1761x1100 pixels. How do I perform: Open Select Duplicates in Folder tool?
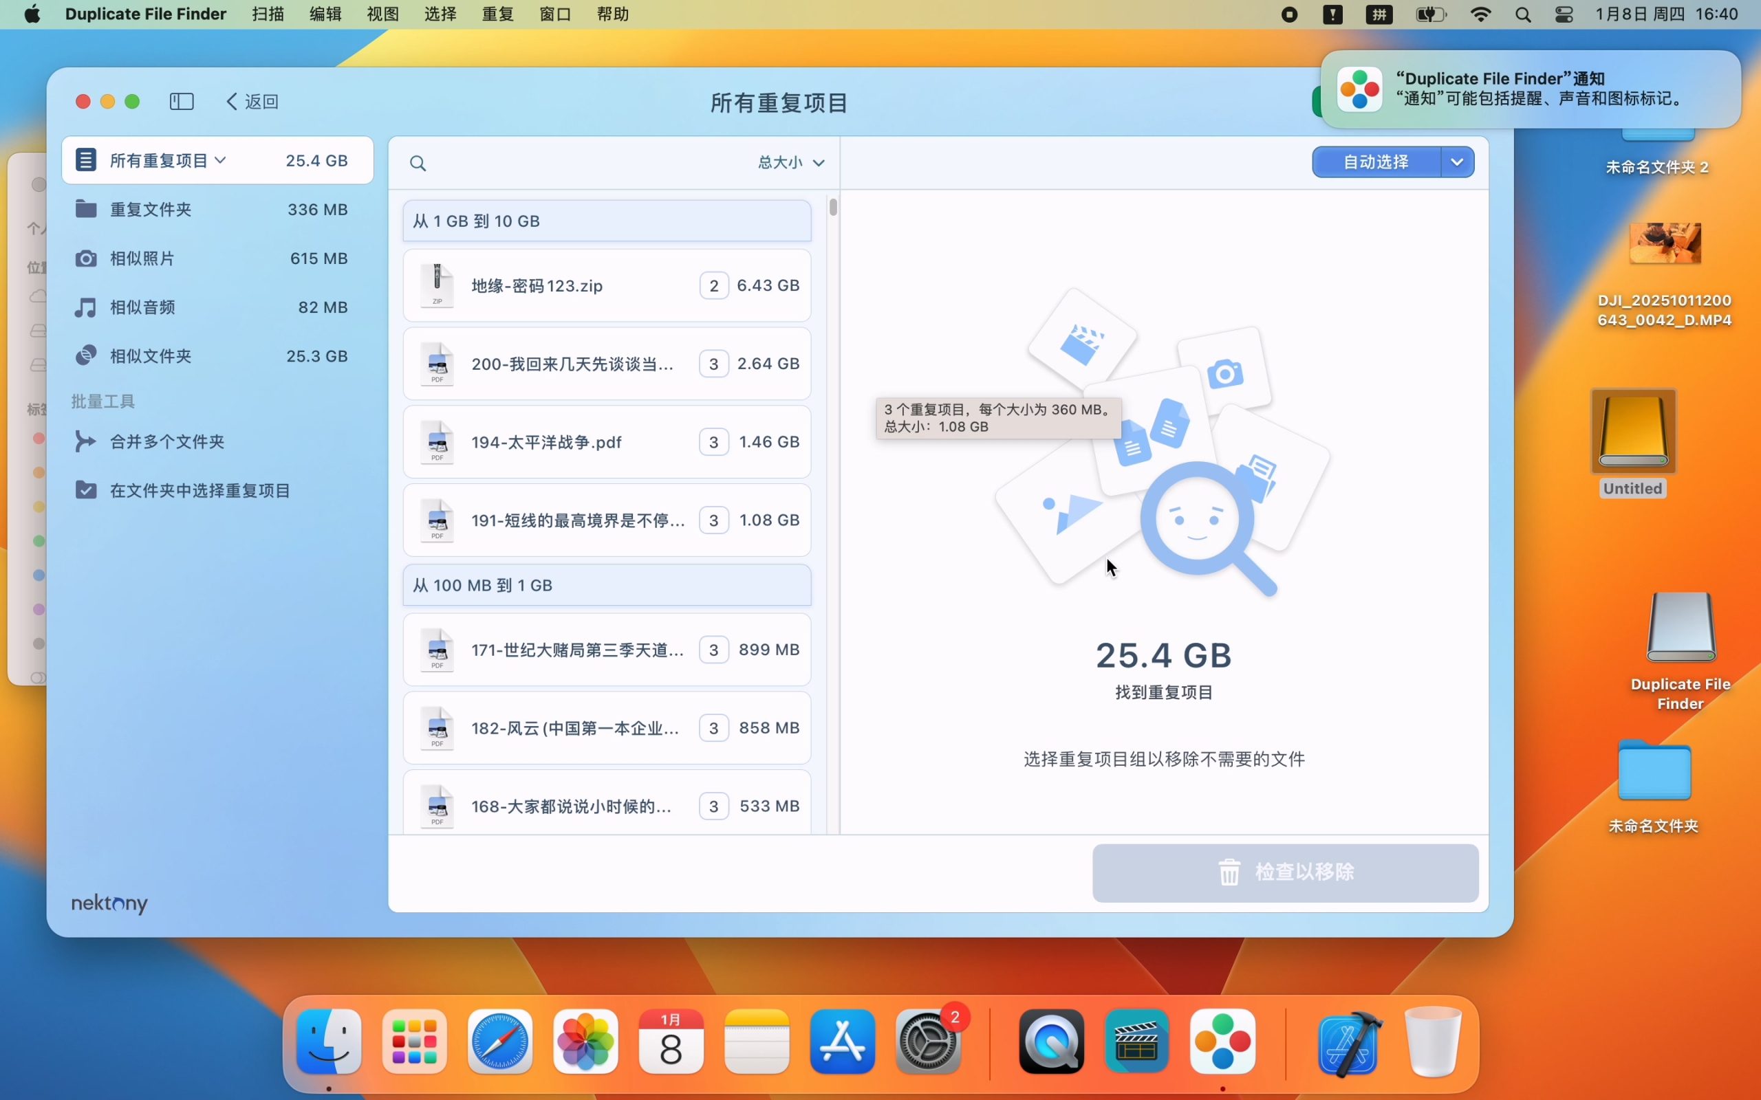199,490
